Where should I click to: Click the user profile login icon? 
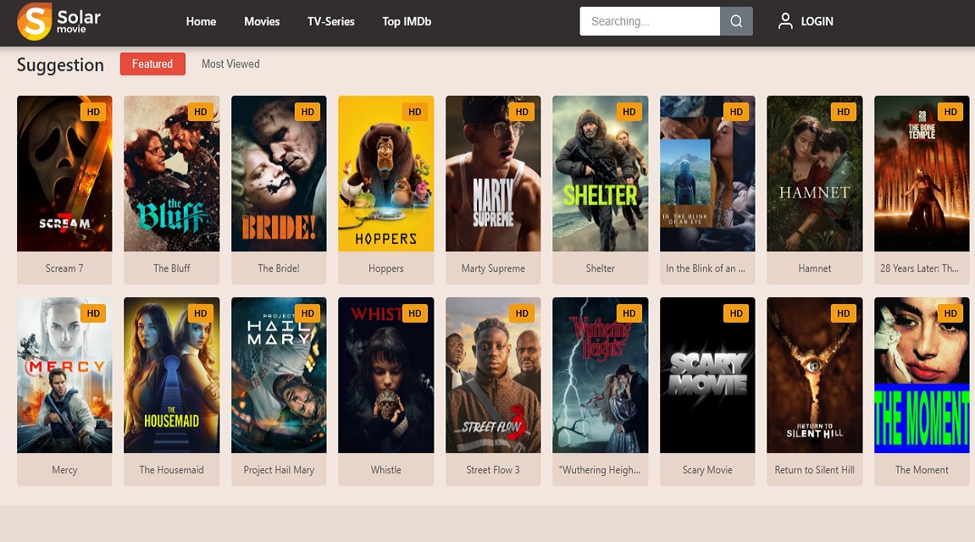click(785, 21)
